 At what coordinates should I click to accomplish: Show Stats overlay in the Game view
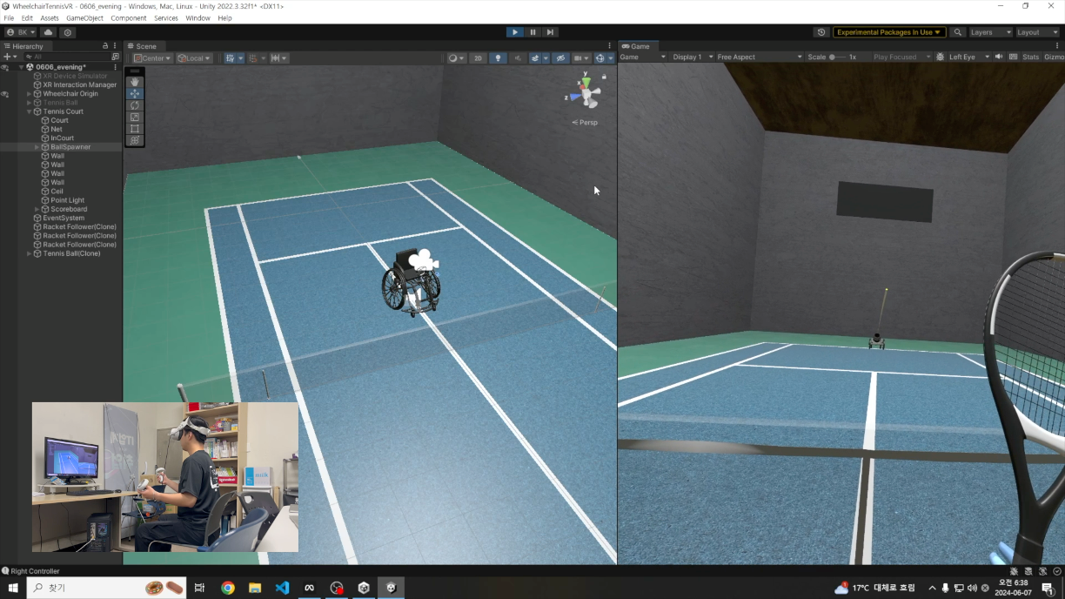coord(1031,57)
